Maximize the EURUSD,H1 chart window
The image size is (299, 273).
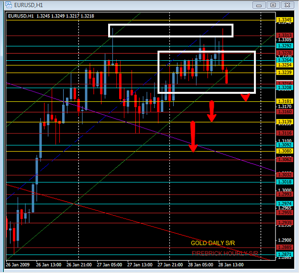coord(273,5)
